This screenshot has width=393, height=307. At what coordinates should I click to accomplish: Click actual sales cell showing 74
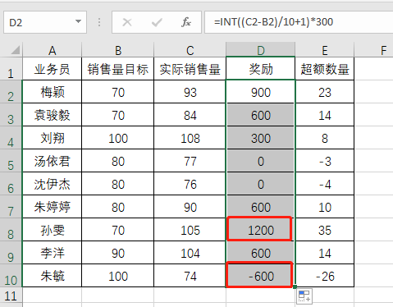pyautogui.click(x=190, y=276)
